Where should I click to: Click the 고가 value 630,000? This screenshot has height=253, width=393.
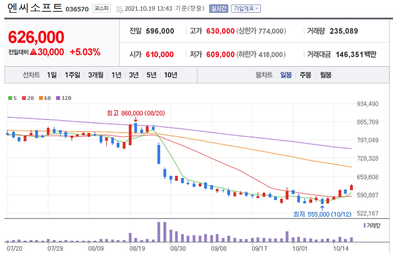click(220, 31)
